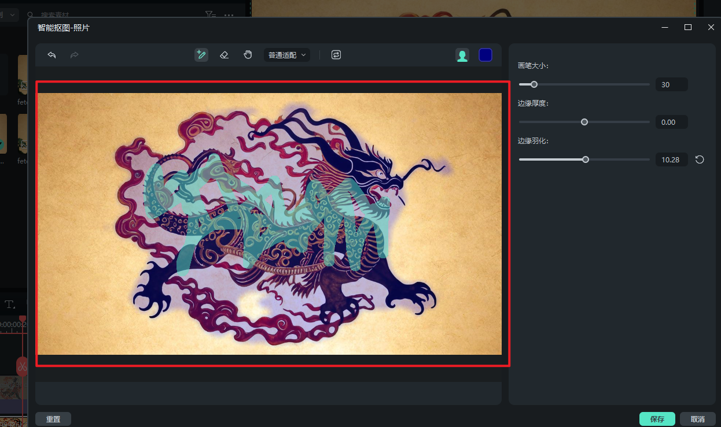The width and height of the screenshot is (721, 427).
Task: Click the 边缘厚度 slider handle
Action: coord(584,122)
